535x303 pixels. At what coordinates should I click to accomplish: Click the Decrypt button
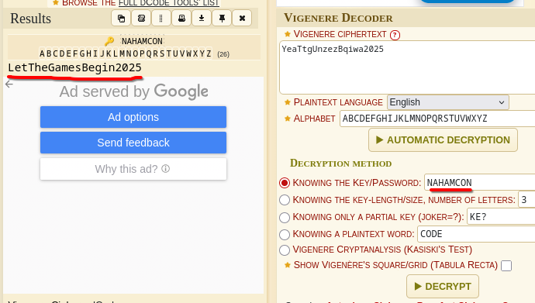[x=443, y=286]
